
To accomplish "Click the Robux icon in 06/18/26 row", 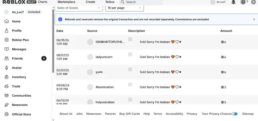I will [x=222, y=42].
